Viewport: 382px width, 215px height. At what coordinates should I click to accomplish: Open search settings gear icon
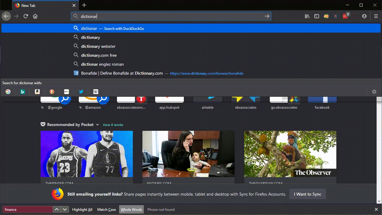374,92
